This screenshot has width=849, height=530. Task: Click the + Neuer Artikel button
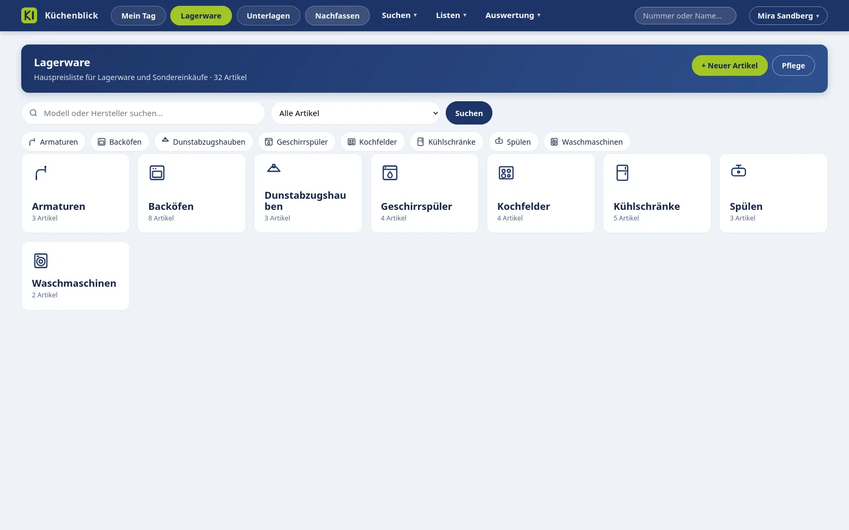[730, 66]
